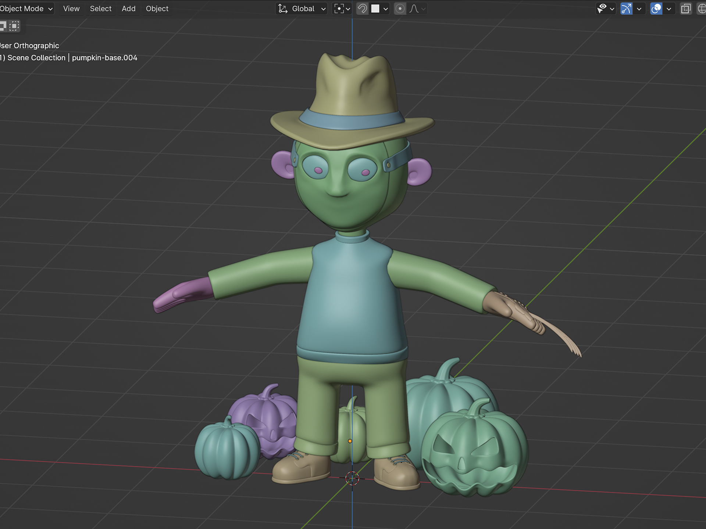Click the proportional falloff curve icon
Image resolution: width=706 pixels, height=529 pixels.
coord(414,8)
